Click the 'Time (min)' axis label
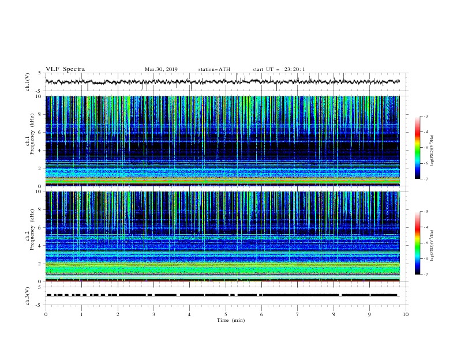457x353 pixels. (x=231, y=320)
